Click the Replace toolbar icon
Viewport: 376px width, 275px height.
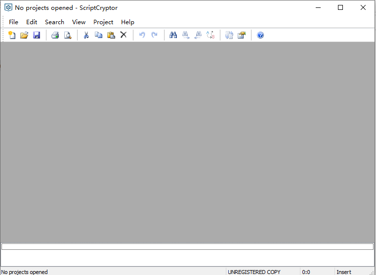pos(210,35)
